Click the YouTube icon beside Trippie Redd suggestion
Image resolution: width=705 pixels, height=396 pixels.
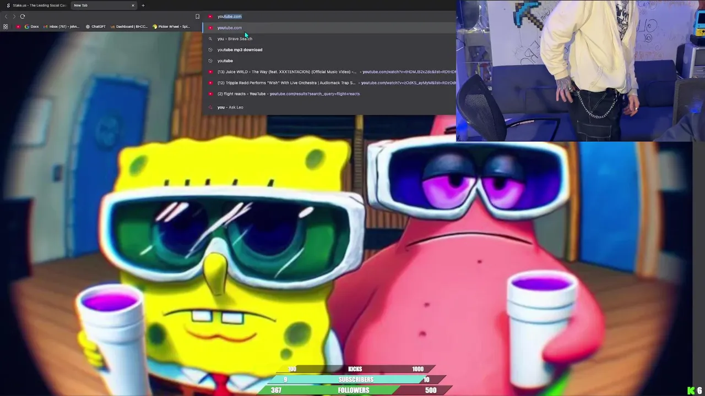[210, 82]
